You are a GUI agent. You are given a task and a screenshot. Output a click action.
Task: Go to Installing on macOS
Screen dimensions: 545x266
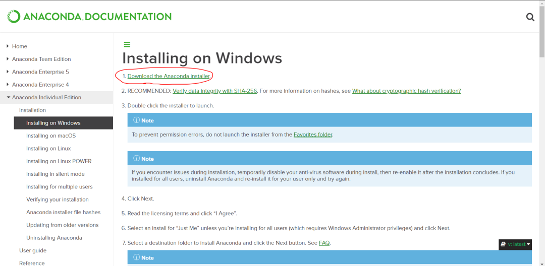pos(51,136)
